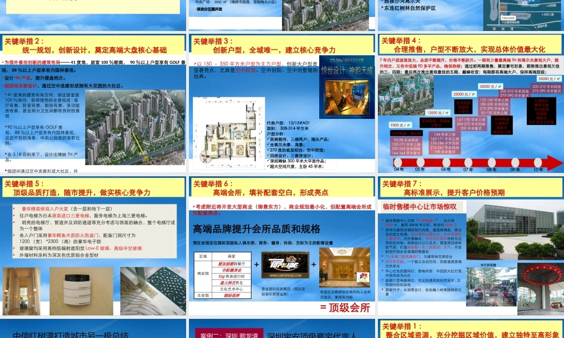Screen dimensions: 564x338
Task: Select the 关键举措2 slide title
Action: click(94, 46)
